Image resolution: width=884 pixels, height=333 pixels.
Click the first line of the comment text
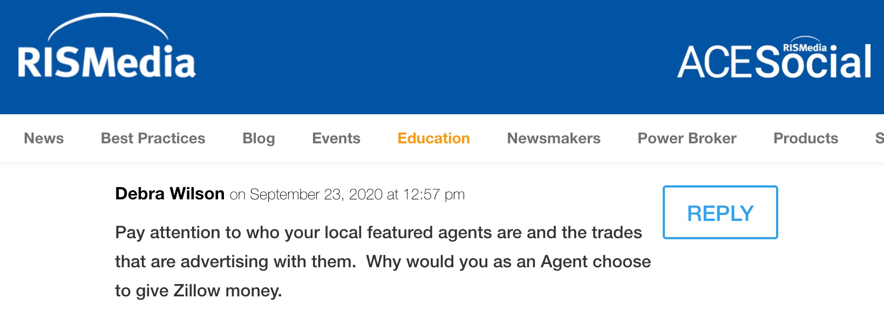tap(378, 233)
